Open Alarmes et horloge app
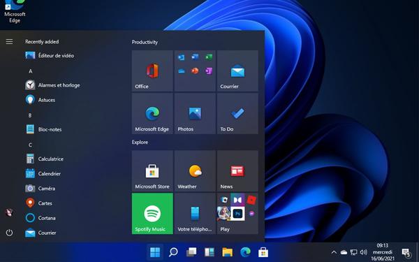The image size is (419, 262). pyautogui.click(x=52, y=85)
